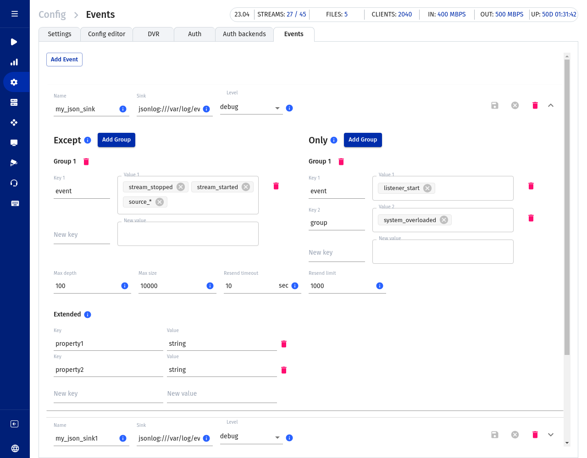Switch to the Config editor tab
This screenshot has height=458, width=587.
pos(106,34)
